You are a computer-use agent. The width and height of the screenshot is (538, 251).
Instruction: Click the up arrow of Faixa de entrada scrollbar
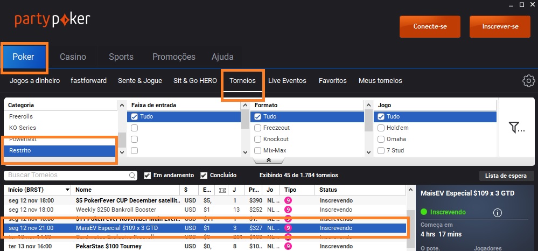(245, 106)
